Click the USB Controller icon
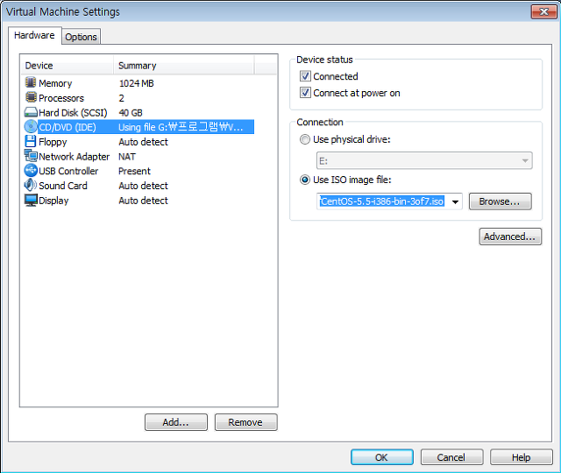Screen dimensions: 561x473 31,170
